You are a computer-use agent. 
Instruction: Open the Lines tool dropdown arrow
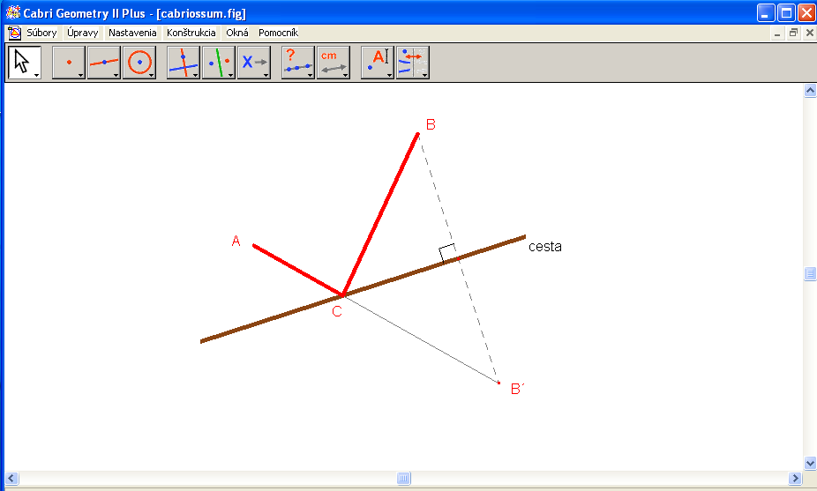click(x=116, y=76)
